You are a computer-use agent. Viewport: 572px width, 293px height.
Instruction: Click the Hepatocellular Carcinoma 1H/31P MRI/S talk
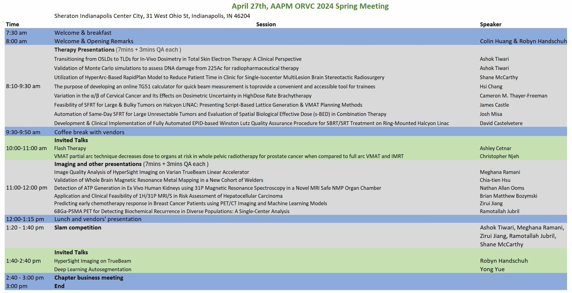[x=168, y=196]
